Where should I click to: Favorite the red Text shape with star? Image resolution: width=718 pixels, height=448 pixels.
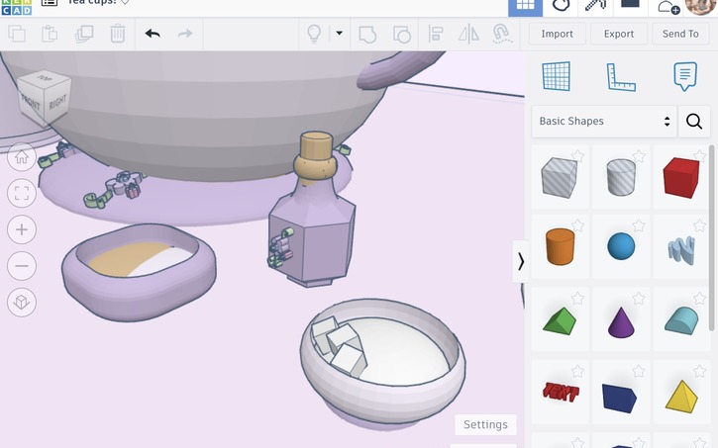click(578, 371)
